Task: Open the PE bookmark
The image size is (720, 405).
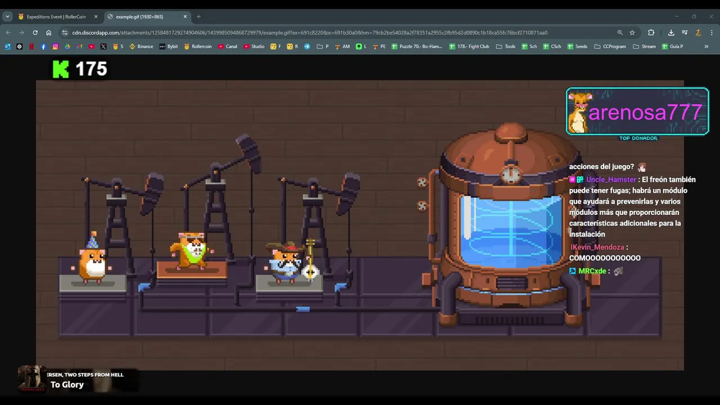Action: tap(379, 47)
